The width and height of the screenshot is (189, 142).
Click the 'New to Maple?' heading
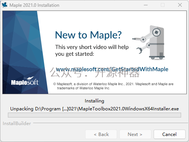point(88,35)
